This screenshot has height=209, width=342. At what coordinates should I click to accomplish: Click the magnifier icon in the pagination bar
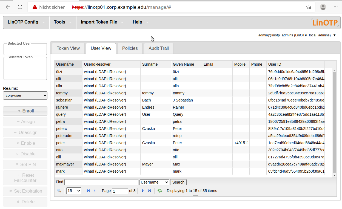59,191
